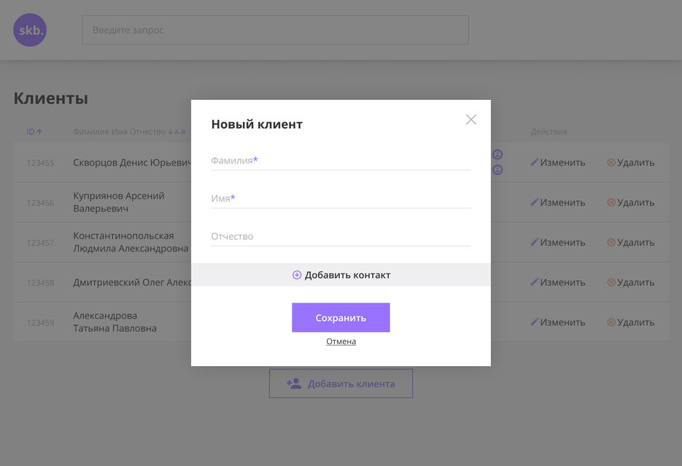This screenshot has width=682, height=466.
Task: Click Удалить for Александрова Татьяна Павловна
Action: click(x=631, y=322)
